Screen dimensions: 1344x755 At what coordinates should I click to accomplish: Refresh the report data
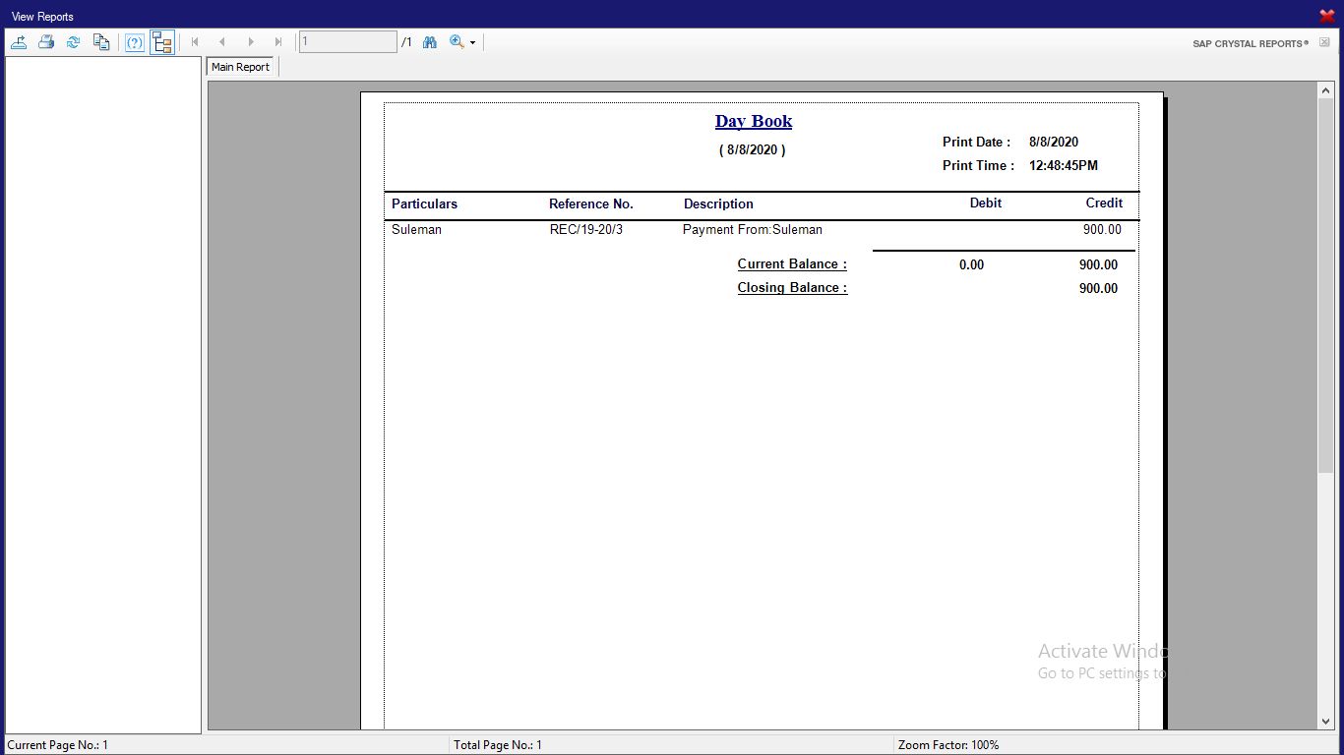coord(73,42)
